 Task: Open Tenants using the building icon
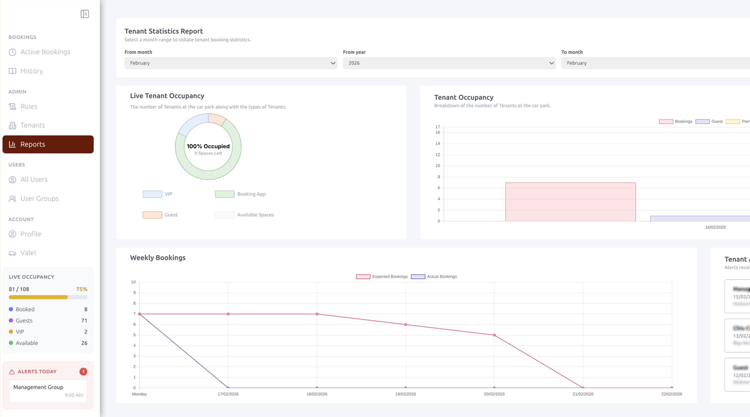tap(12, 125)
